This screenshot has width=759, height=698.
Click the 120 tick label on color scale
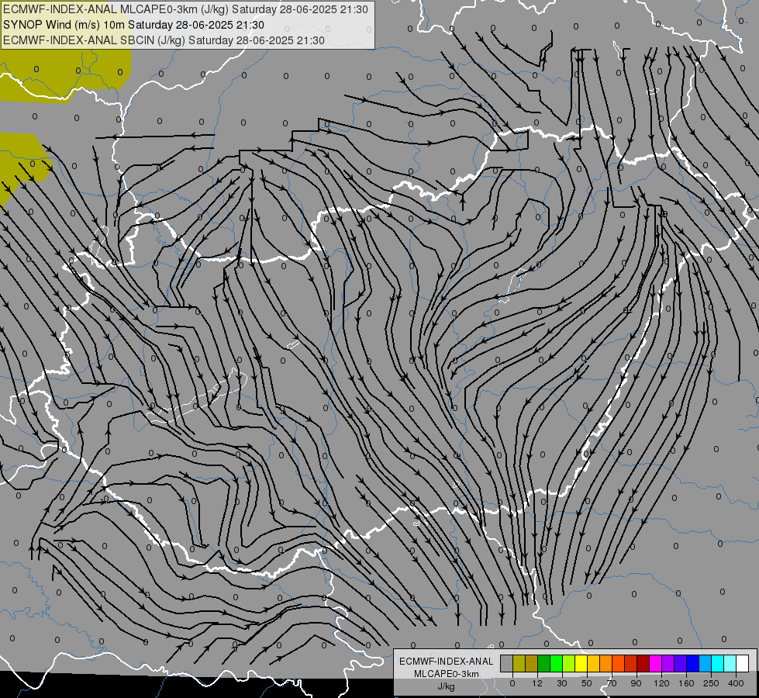pyautogui.click(x=662, y=683)
